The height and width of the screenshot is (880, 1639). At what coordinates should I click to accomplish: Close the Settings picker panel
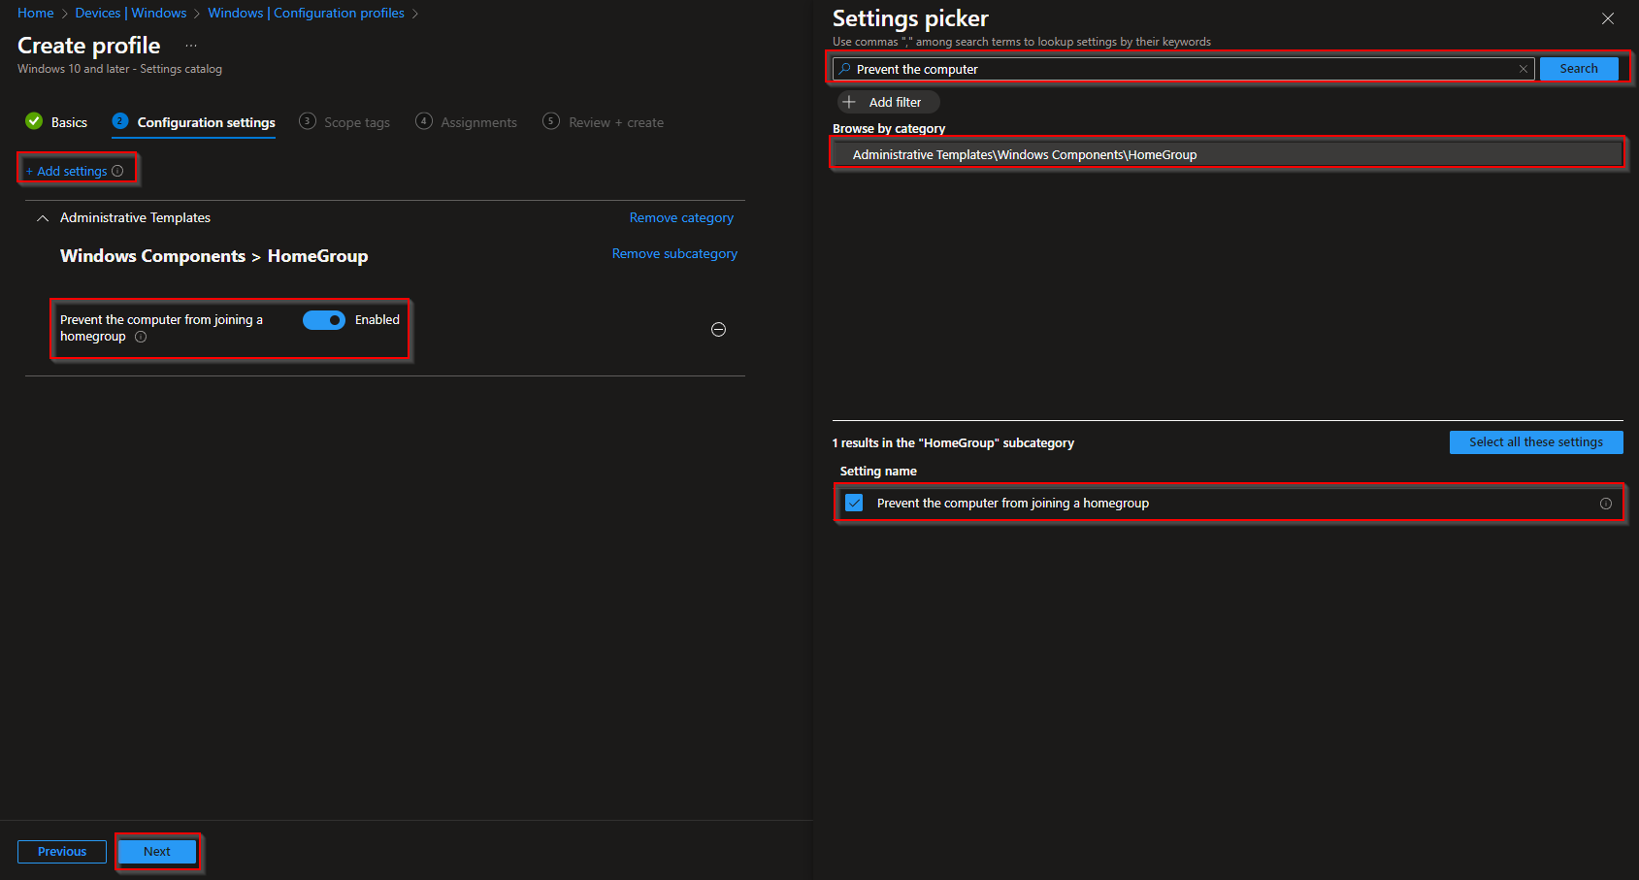(x=1608, y=18)
